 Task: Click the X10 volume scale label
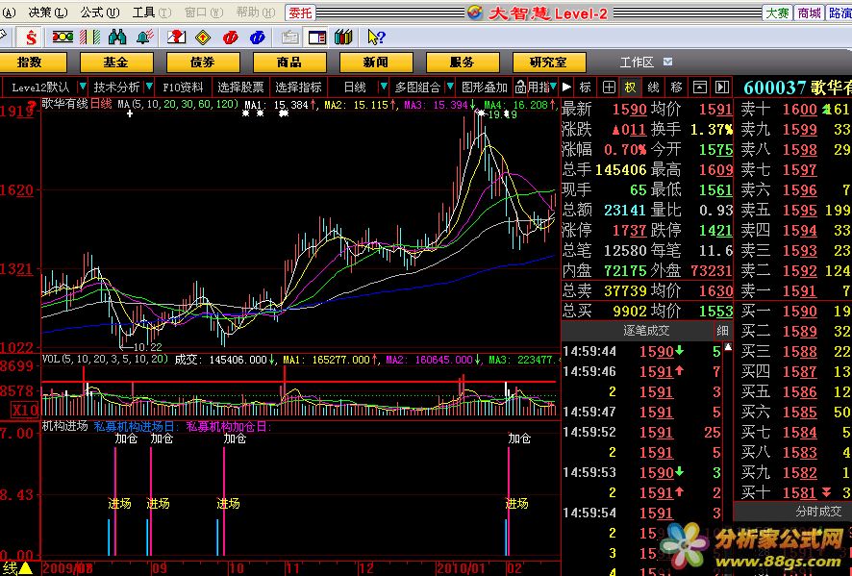25,410
